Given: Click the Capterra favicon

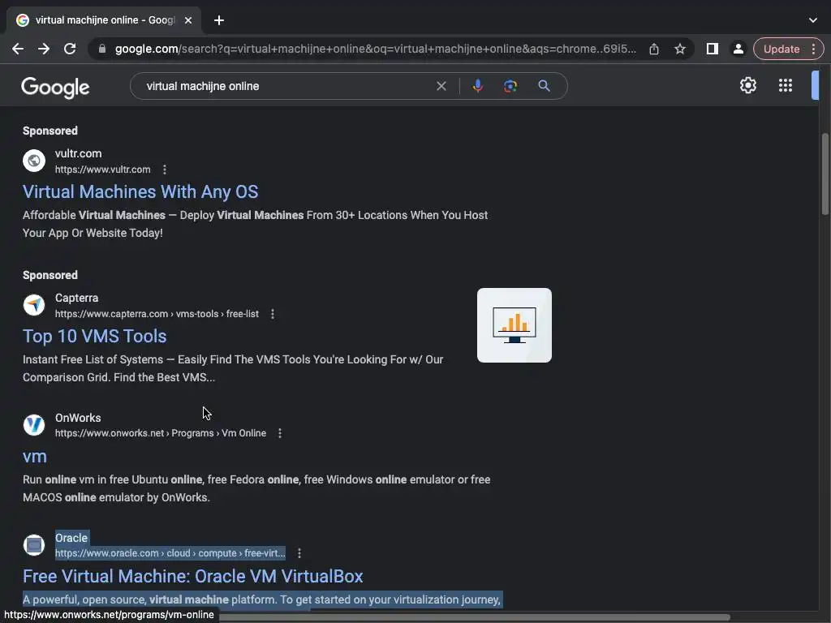Looking at the screenshot, I should (x=34, y=305).
